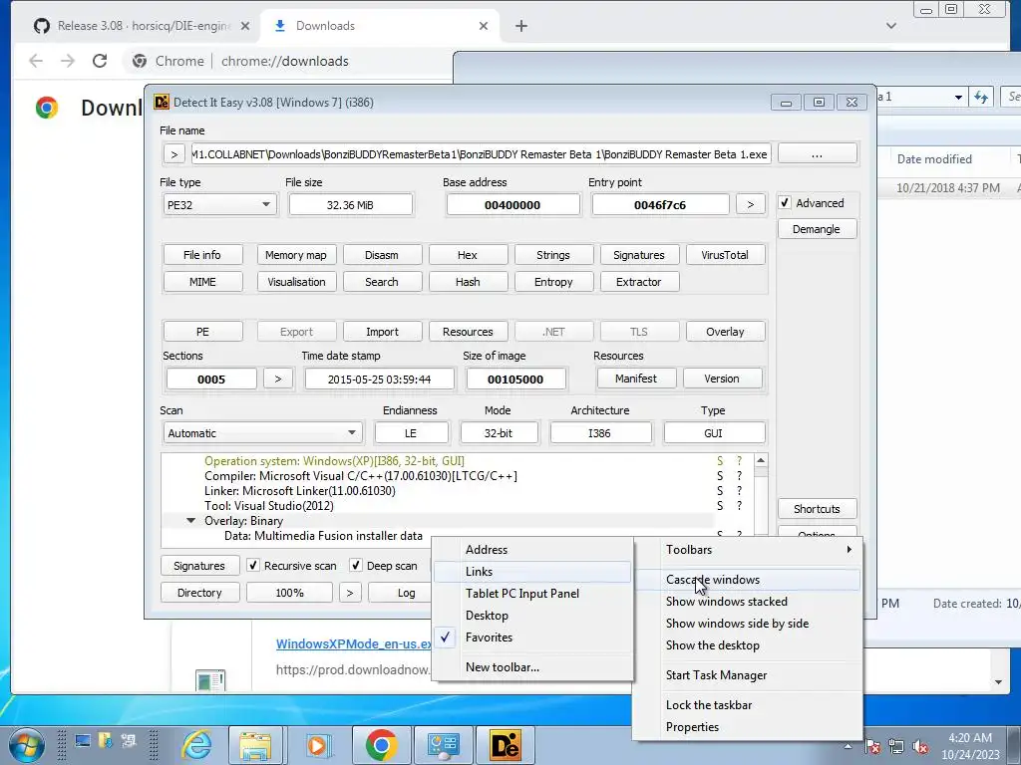This screenshot has width=1021, height=765.
Task: Show hidden tray icons arrow
Action: 848,747
